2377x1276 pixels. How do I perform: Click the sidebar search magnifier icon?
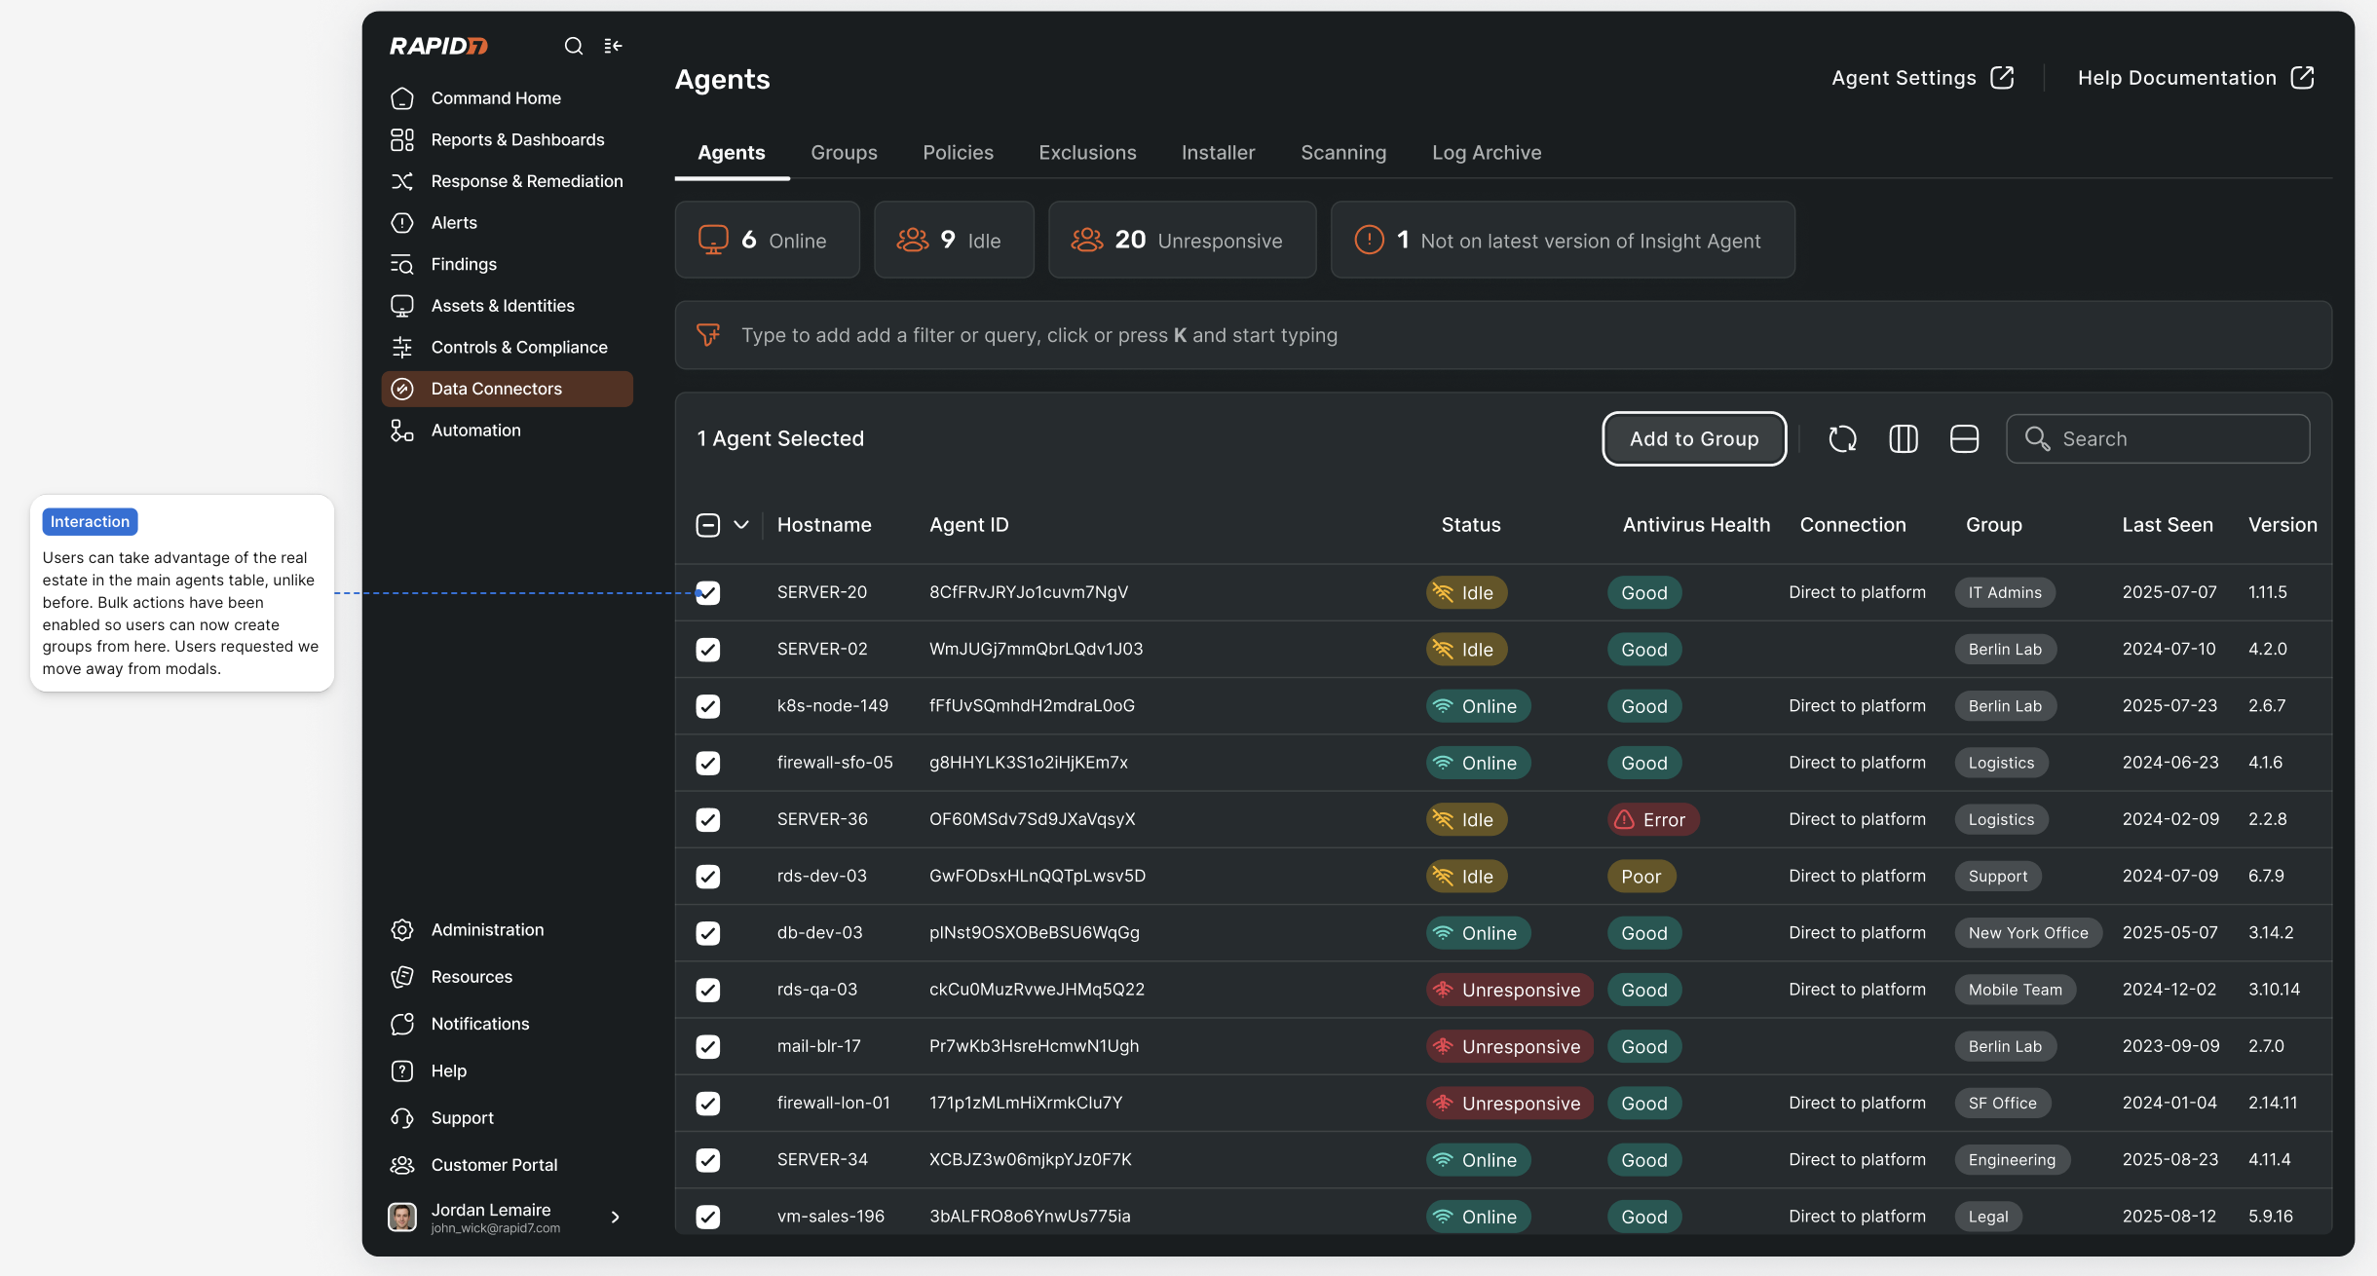point(574,46)
